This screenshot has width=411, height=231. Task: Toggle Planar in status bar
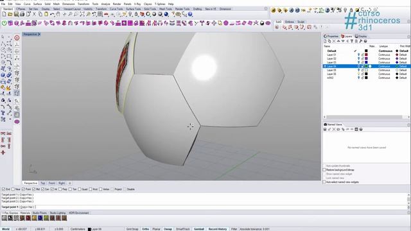[x=156, y=229]
